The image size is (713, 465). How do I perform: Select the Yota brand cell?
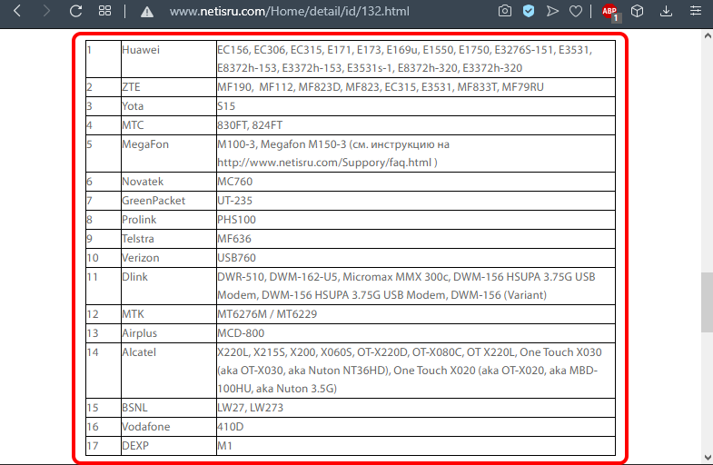point(169,106)
